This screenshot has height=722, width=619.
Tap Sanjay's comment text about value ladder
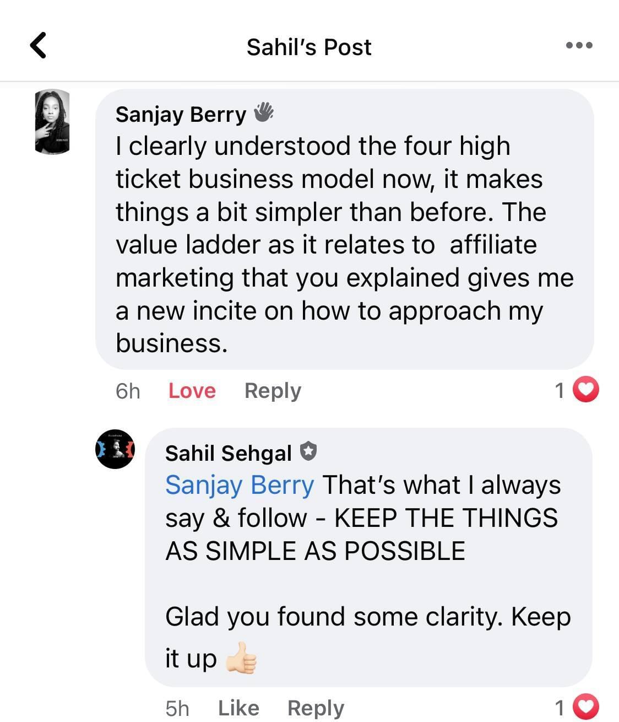325,245
